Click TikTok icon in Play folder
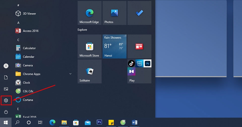Screen dimensions: 242x127 coord(132,63)
